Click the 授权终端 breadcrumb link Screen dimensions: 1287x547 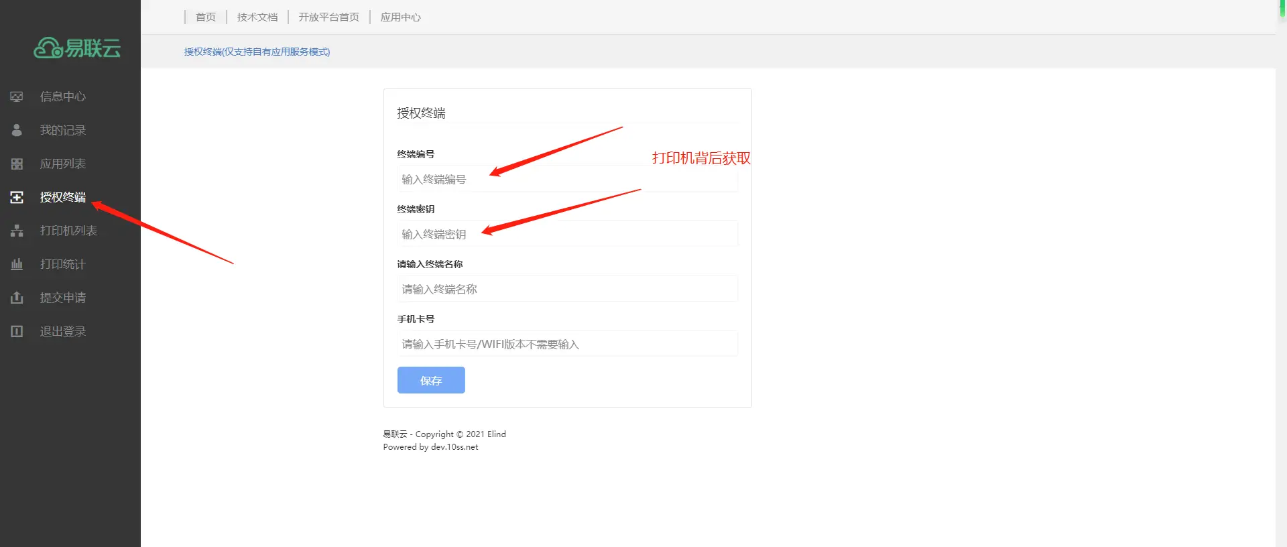pos(257,52)
